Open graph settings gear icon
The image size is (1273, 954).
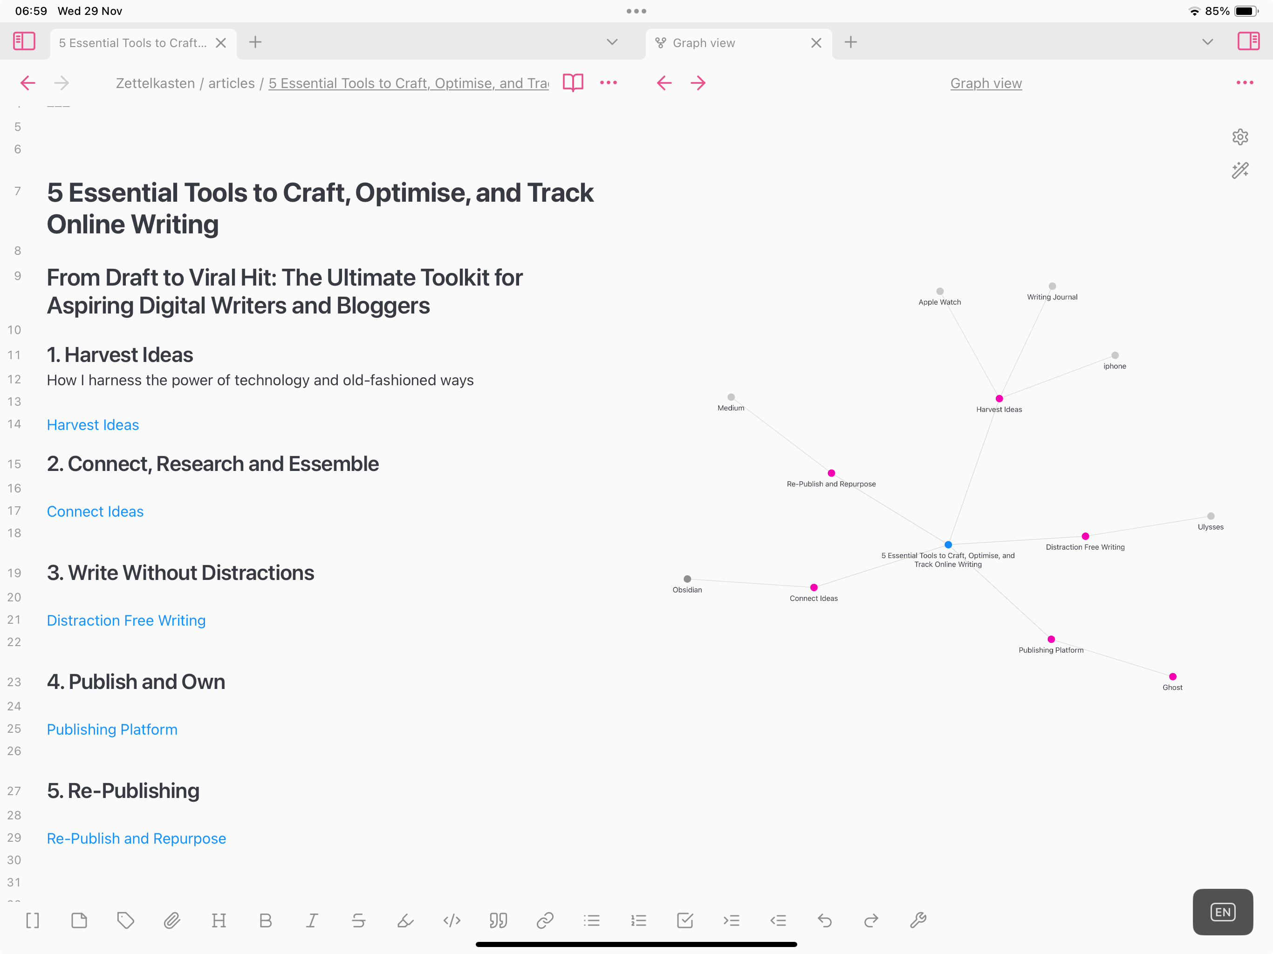pos(1239,137)
